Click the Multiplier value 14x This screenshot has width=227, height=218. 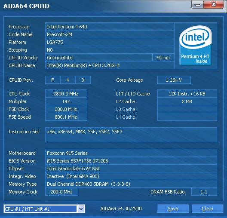point(66,101)
